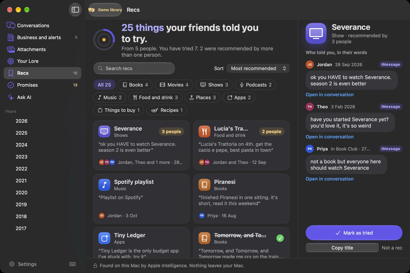The width and height of the screenshot is (410, 273).
Task: Toggle the Movies filter chip
Action: 174,85
